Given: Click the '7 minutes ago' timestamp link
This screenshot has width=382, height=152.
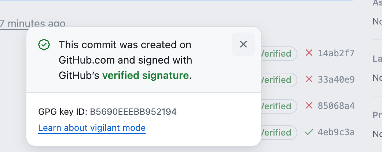Looking at the screenshot, I should click(x=33, y=24).
